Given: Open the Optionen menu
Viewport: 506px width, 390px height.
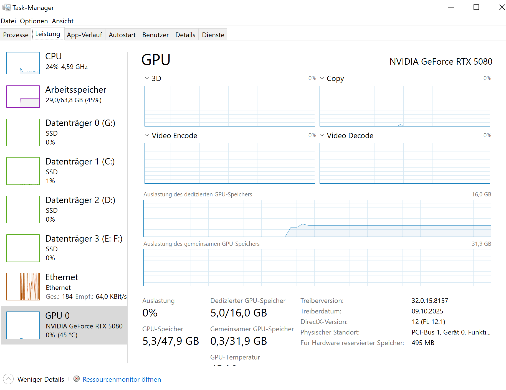Looking at the screenshot, I should point(34,21).
